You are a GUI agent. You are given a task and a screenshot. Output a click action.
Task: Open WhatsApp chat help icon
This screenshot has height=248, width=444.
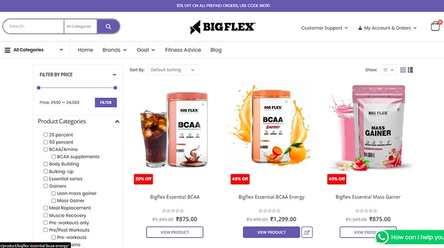[x=382, y=237]
